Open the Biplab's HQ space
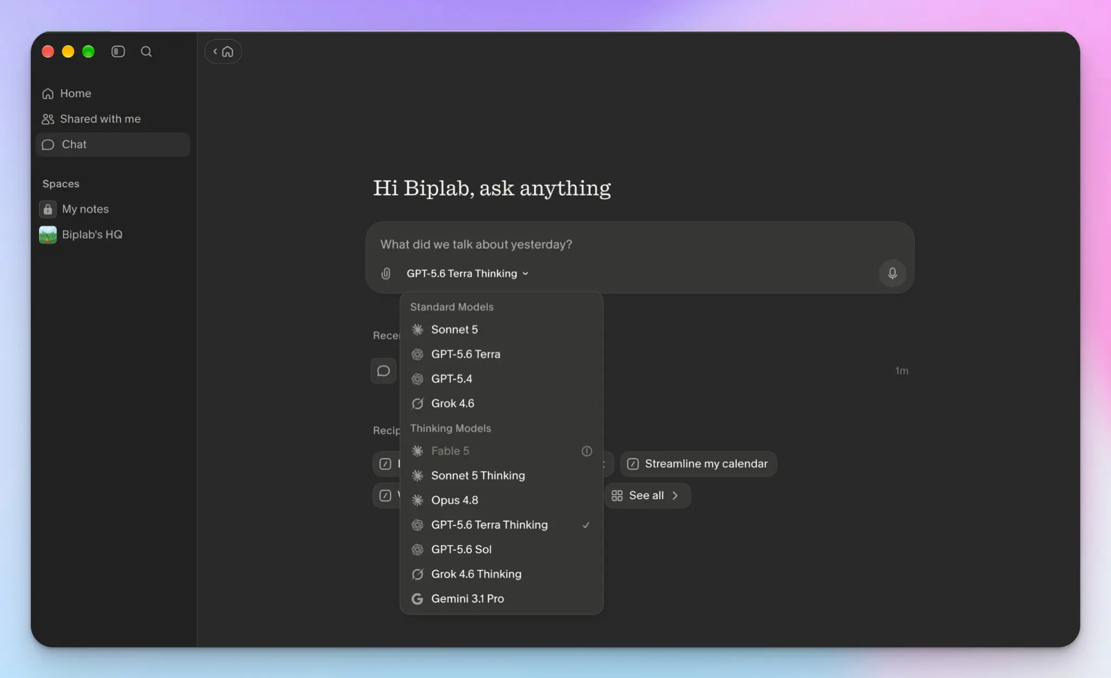 [x=113, y=235]
